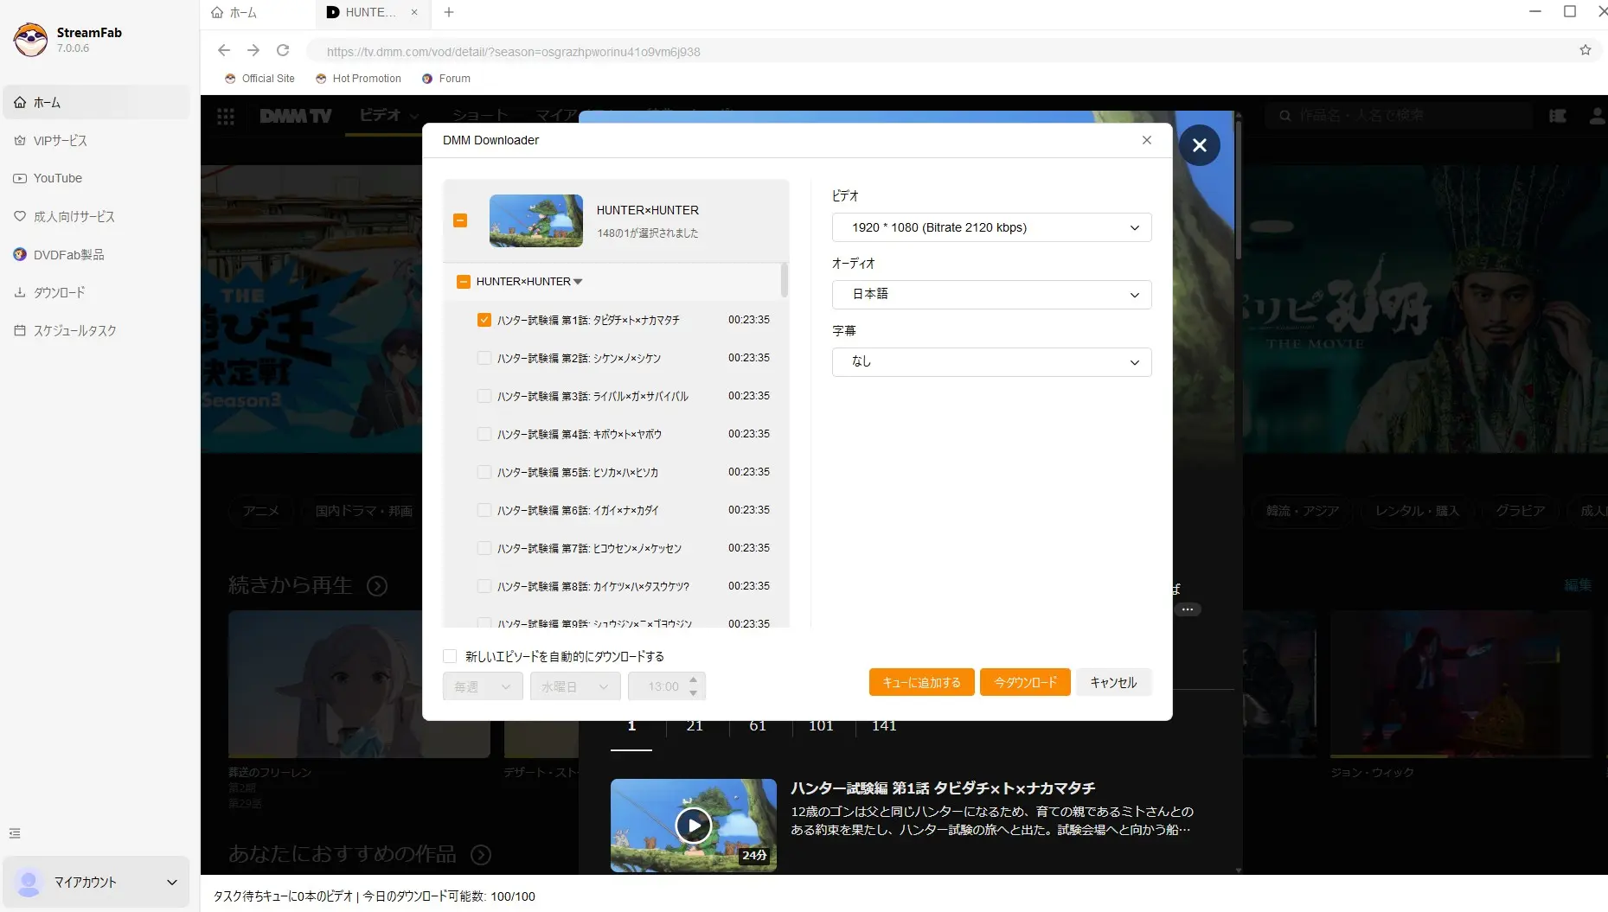
Task: Go back with the browser back arrow
Action: pos(224,50)
